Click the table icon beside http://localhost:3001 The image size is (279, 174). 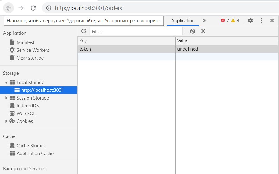coord(17,90)
